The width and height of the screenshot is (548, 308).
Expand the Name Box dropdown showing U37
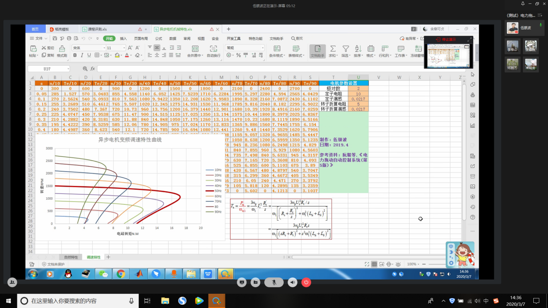coord(68,69)
